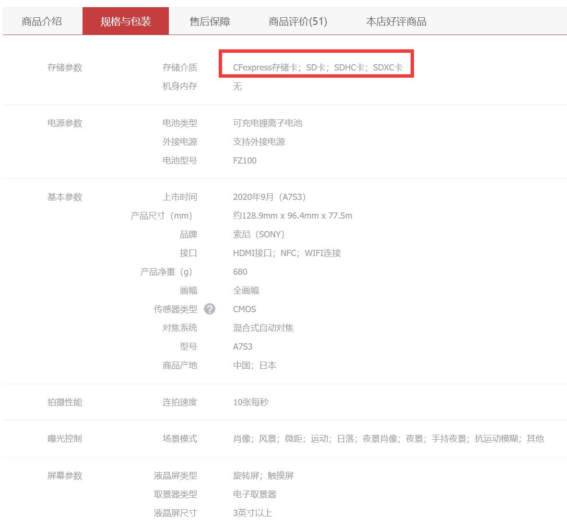Click the sensor type help icon
The image size is (567, 527).
210,309
